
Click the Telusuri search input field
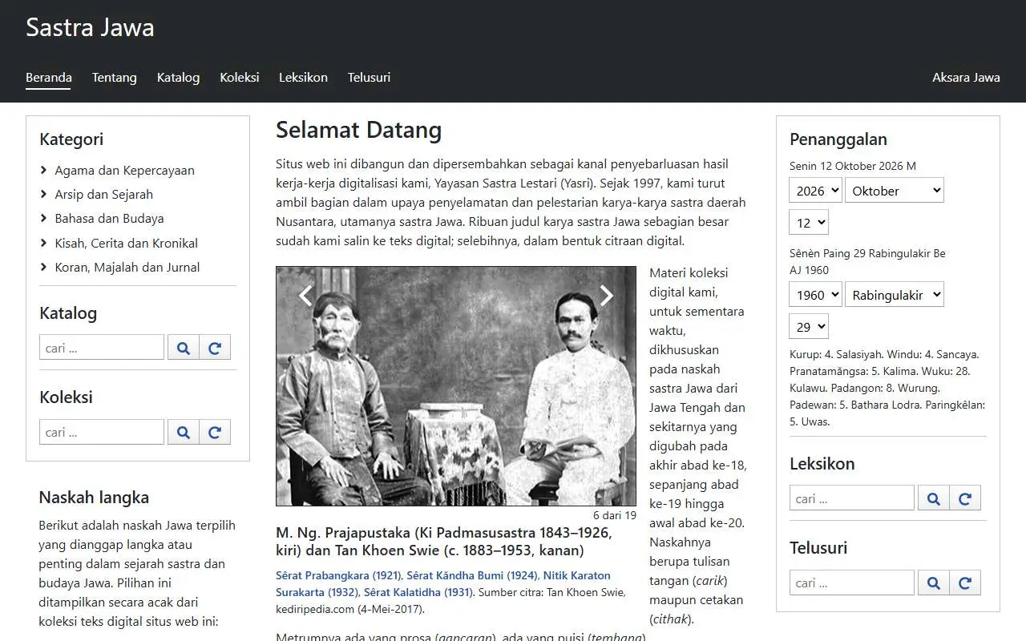pos(852,583)
